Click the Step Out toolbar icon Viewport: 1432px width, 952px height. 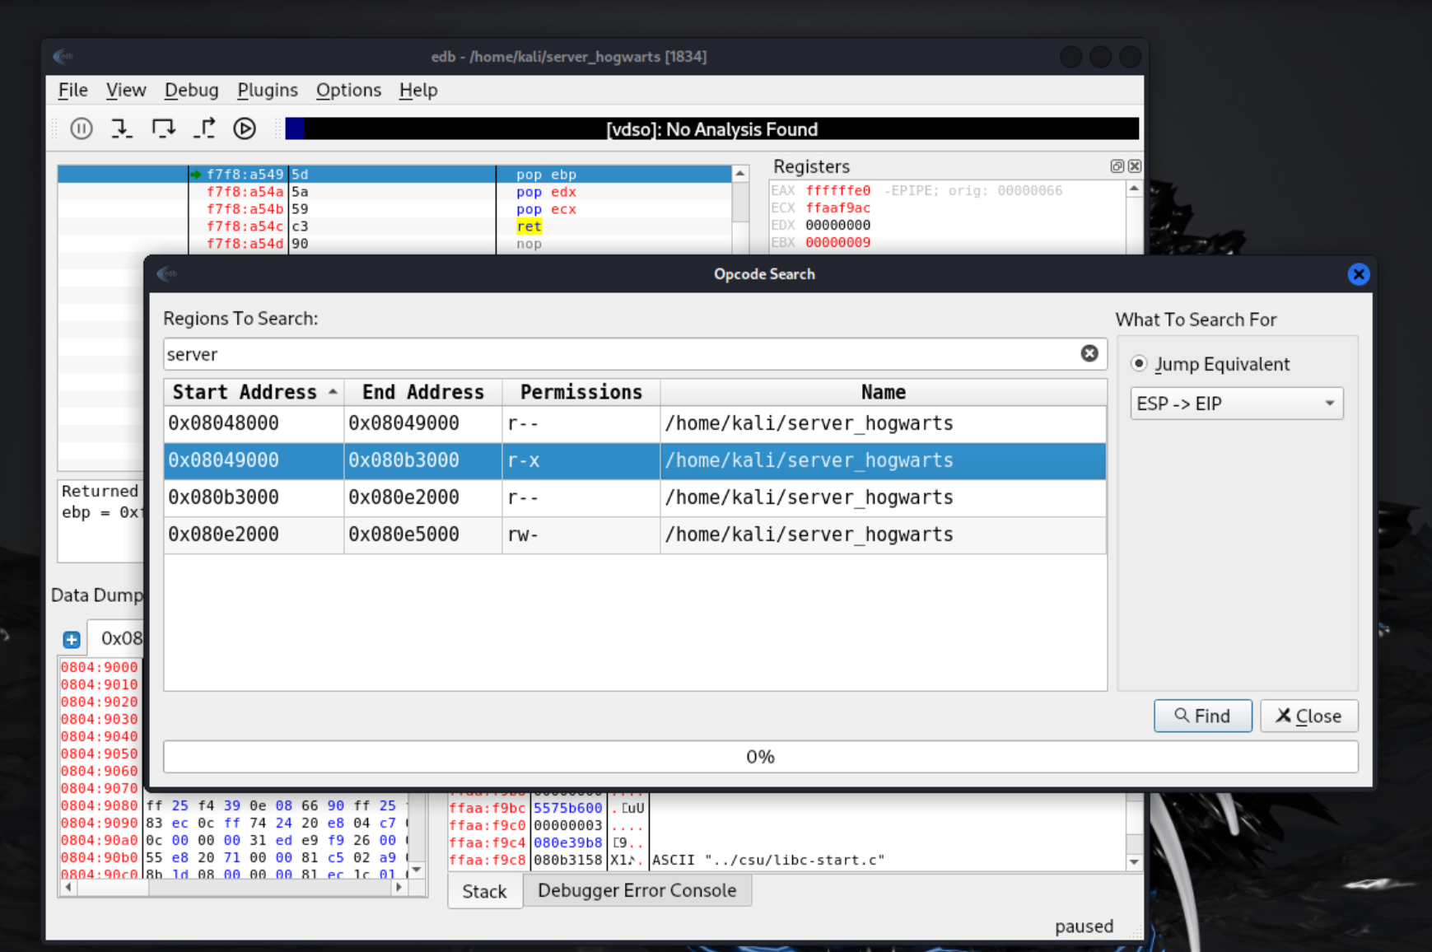[204, 128]
